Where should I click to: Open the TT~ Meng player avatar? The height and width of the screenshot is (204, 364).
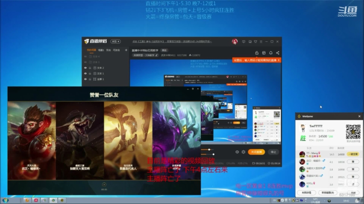302,154
